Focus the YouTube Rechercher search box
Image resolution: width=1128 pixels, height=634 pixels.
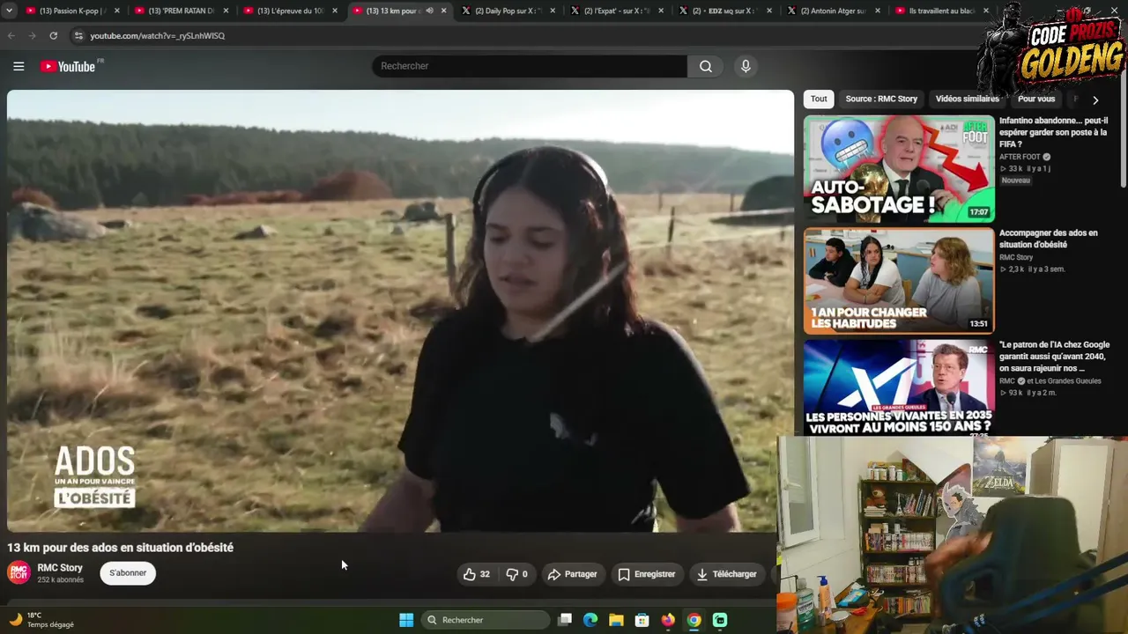point(530,66)
